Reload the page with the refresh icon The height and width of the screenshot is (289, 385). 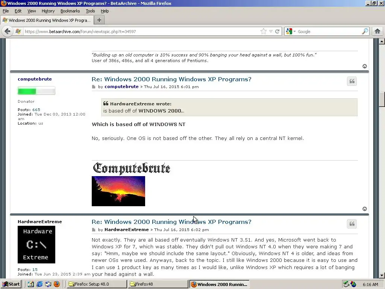[277, 32]
